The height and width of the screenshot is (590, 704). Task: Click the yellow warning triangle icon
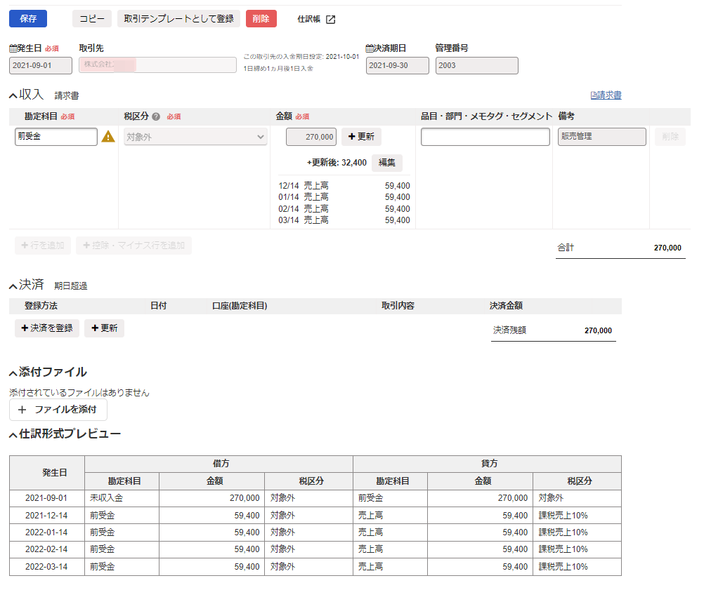(108, 136)
